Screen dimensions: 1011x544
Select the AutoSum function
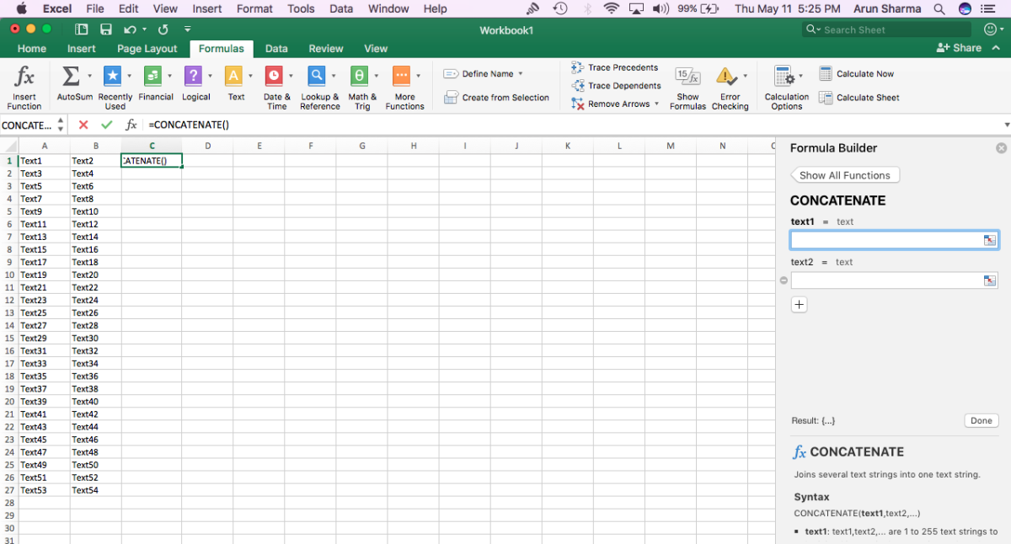coord(68,84)
